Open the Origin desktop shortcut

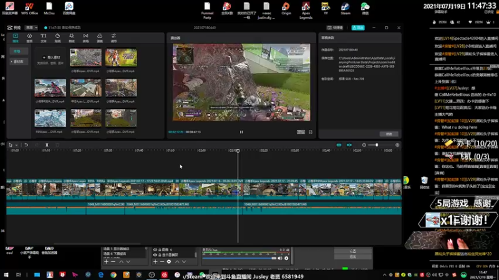pyautogui.click(x=286, y=9)
